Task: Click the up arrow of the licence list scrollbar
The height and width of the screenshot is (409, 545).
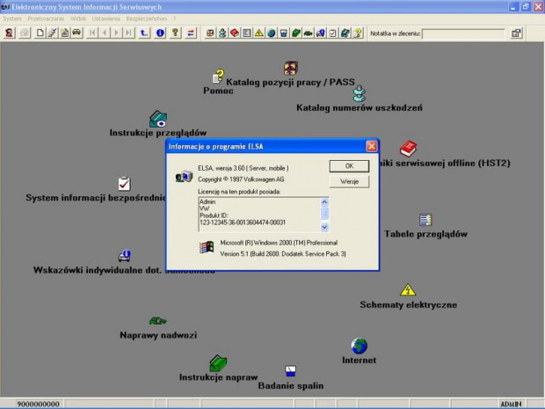Action: pos(324,201)
